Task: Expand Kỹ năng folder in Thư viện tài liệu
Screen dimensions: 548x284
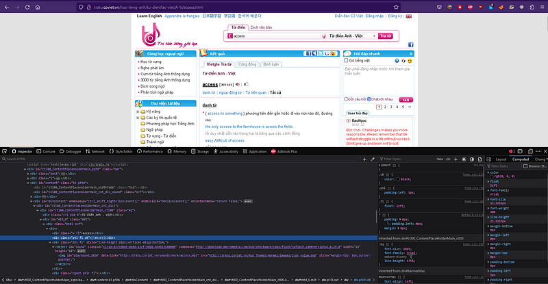Action: (138, 112)
